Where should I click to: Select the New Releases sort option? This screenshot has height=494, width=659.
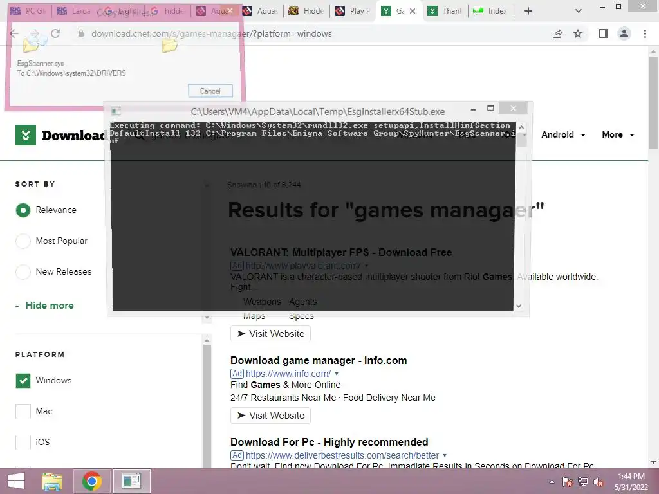(23, 272)
